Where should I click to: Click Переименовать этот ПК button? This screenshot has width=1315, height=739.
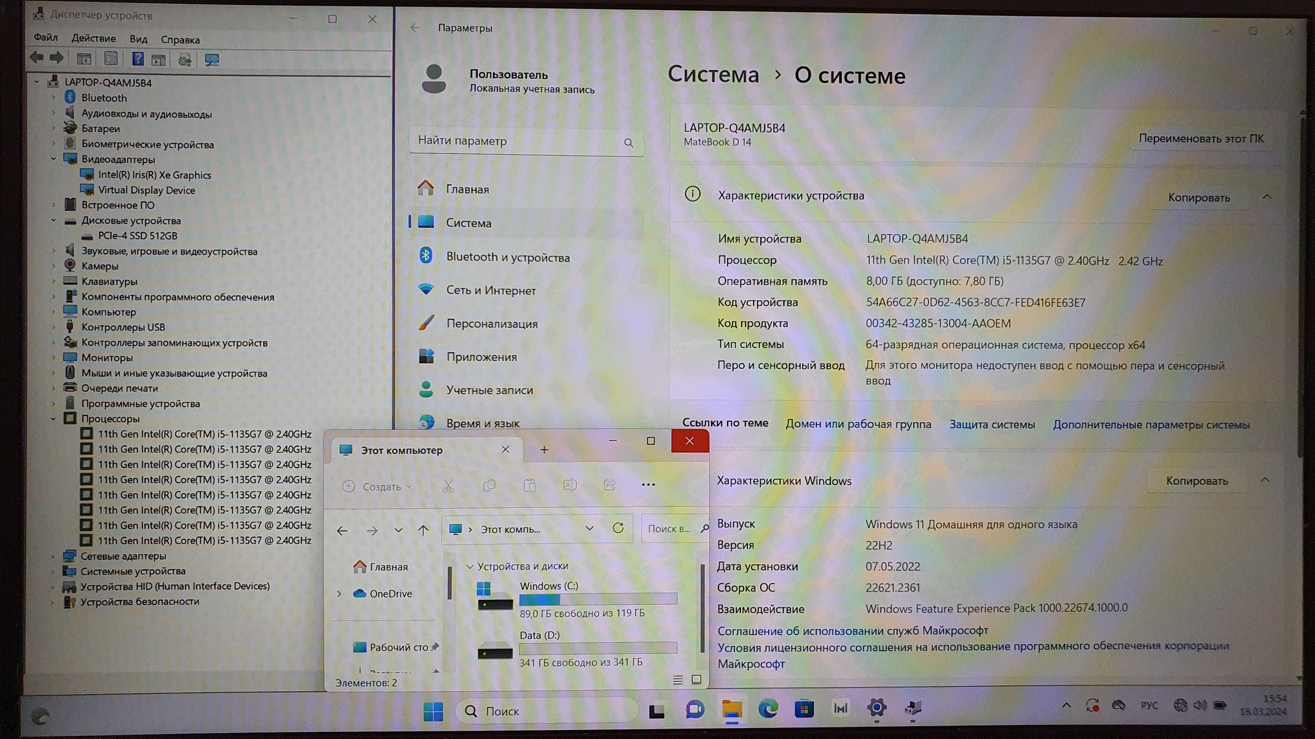pos(1201,139)
